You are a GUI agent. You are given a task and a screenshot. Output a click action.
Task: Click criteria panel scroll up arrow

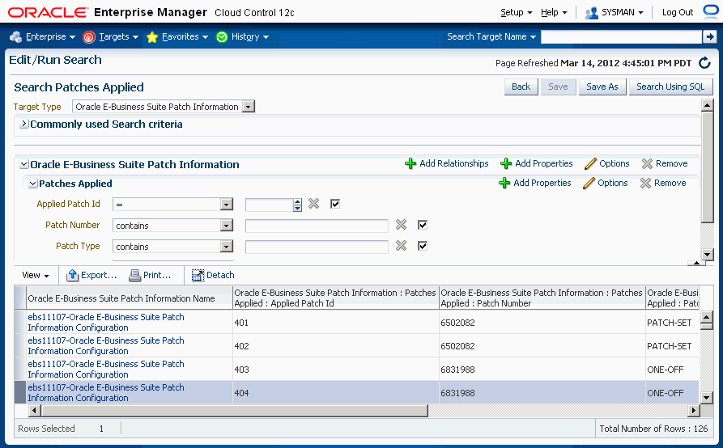point(708,105)
